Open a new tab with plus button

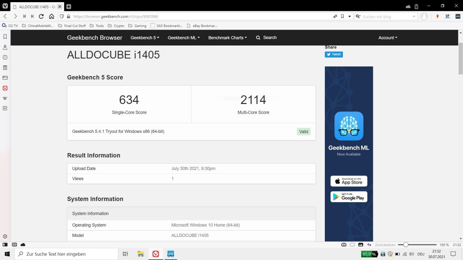(x=69, y=6)
